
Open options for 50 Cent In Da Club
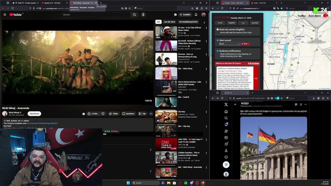206,28
